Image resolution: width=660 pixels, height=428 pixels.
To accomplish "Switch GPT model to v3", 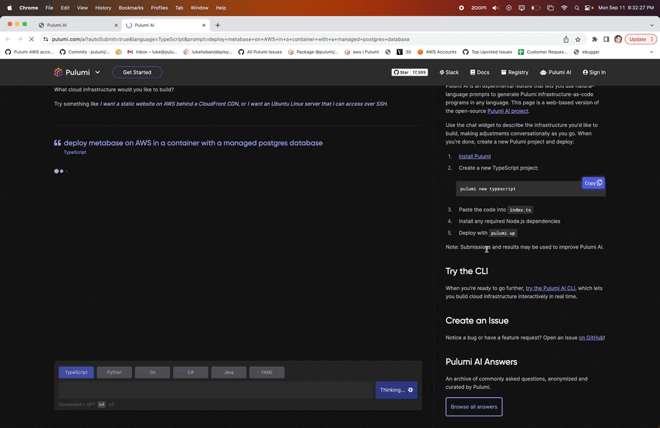I will point(111,405).
